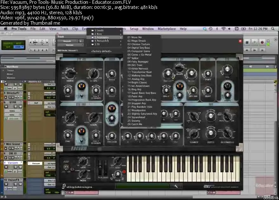Open the File menu
279x200 pixels.
[x=33, y=29]
